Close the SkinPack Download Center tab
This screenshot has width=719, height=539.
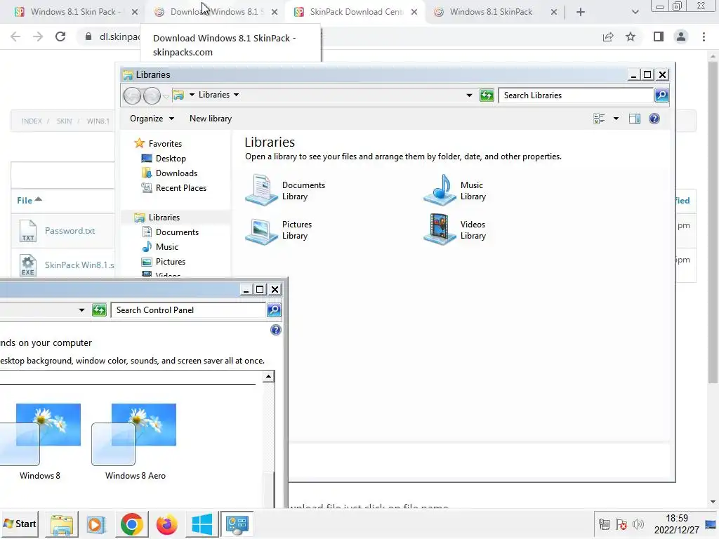[x=414, y=13]
